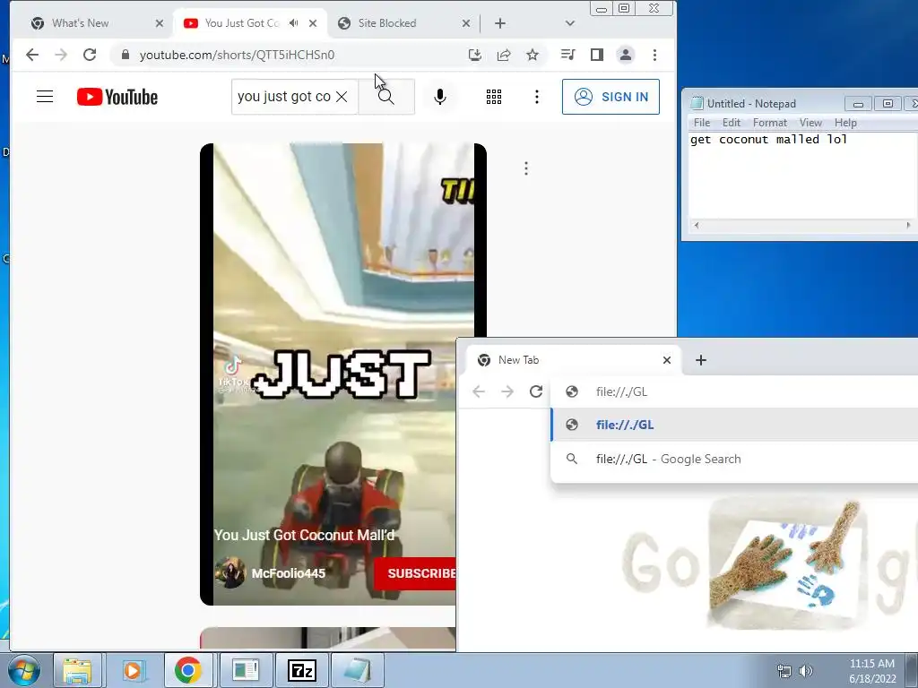Mute the tab audio speaker icon
Screen dimensions: 918x688
[x=293, y=23]
